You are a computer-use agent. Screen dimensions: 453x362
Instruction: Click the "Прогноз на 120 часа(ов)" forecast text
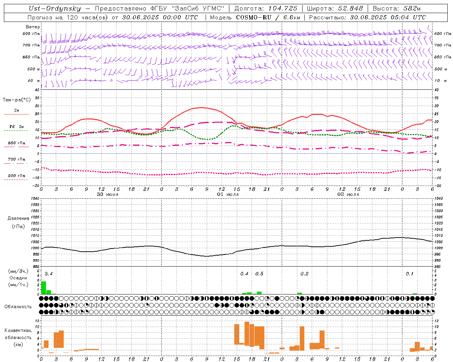pyautogui.click(x=68, y=17)
